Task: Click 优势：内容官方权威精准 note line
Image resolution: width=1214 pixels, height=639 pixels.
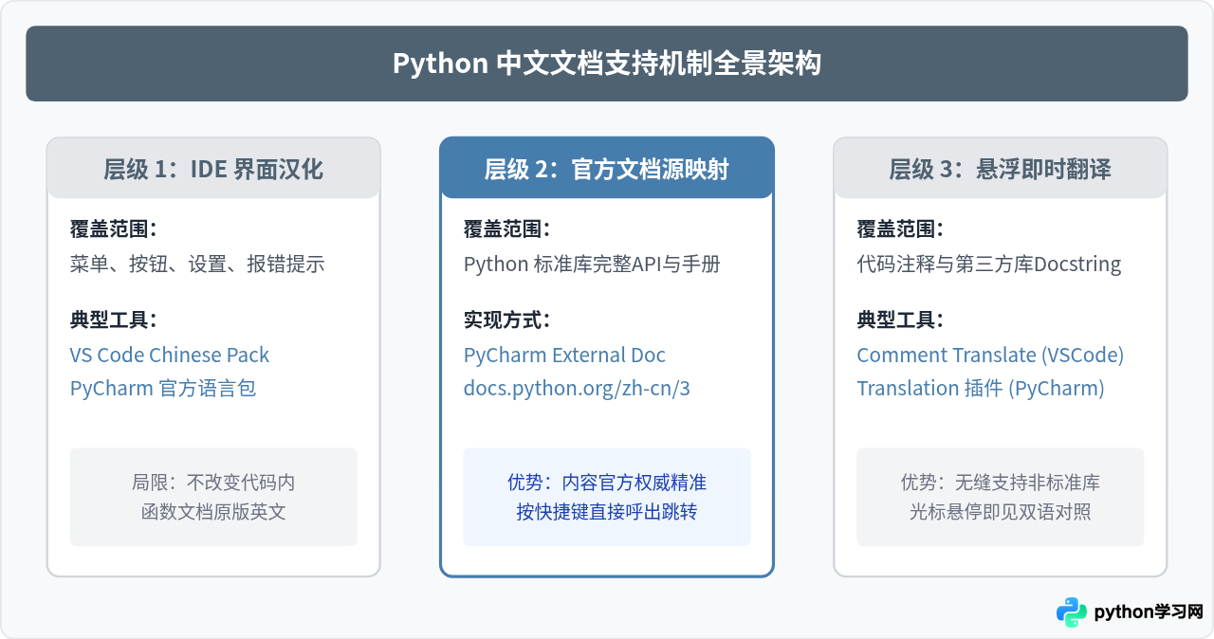Action: click(x=607, y=483)
